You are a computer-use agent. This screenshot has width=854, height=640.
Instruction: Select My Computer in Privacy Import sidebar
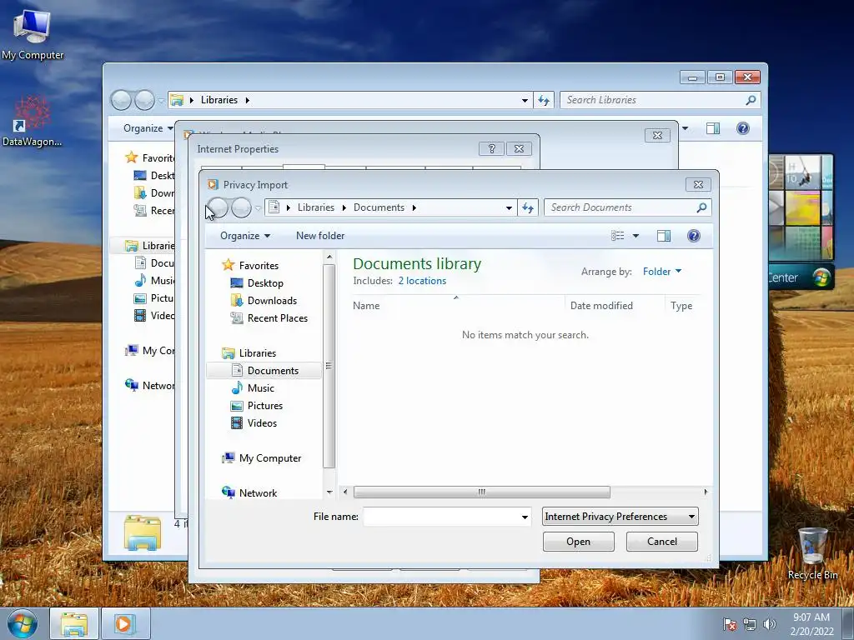click(x=270, y=458)
